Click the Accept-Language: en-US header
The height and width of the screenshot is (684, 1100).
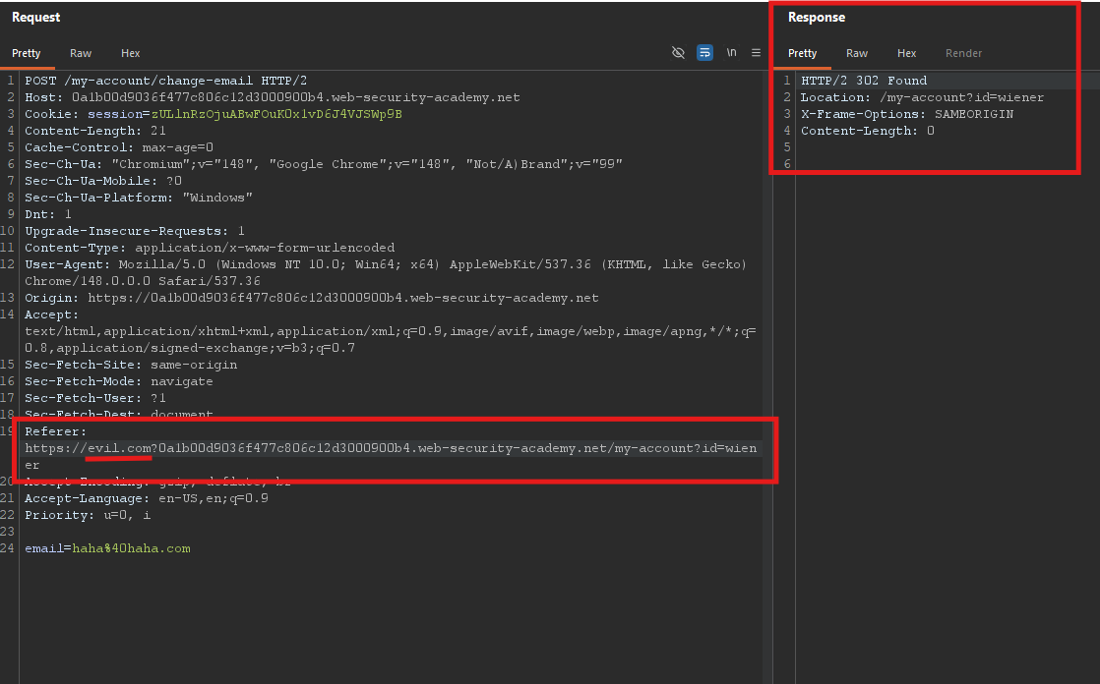tap(146, 499)
